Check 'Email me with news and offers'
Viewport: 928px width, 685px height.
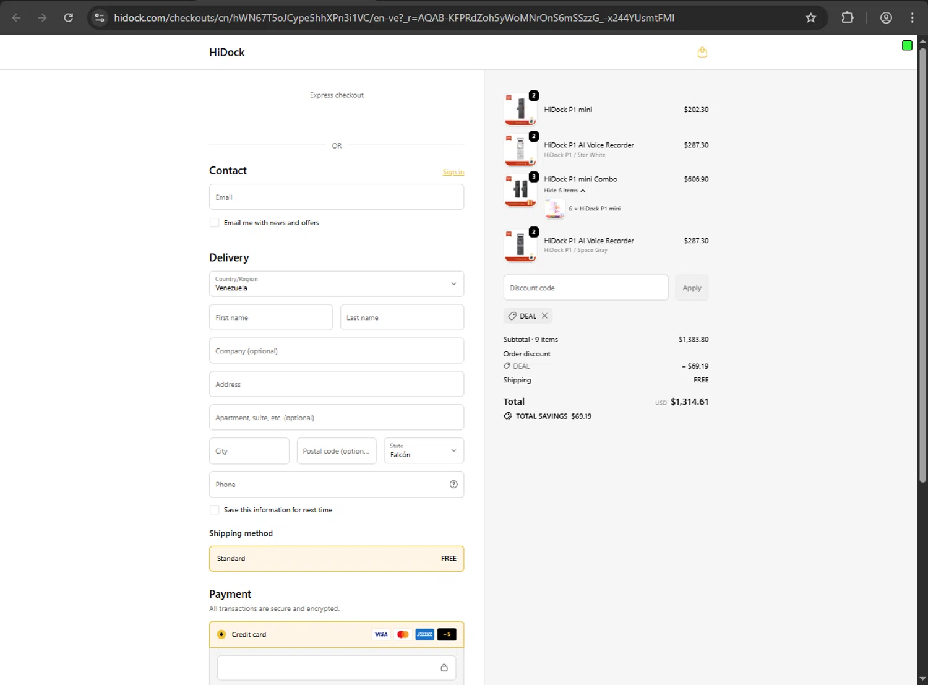(215, 223)
